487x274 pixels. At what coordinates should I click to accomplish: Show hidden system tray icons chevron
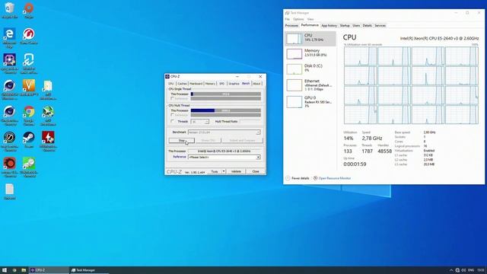point(451,270)
